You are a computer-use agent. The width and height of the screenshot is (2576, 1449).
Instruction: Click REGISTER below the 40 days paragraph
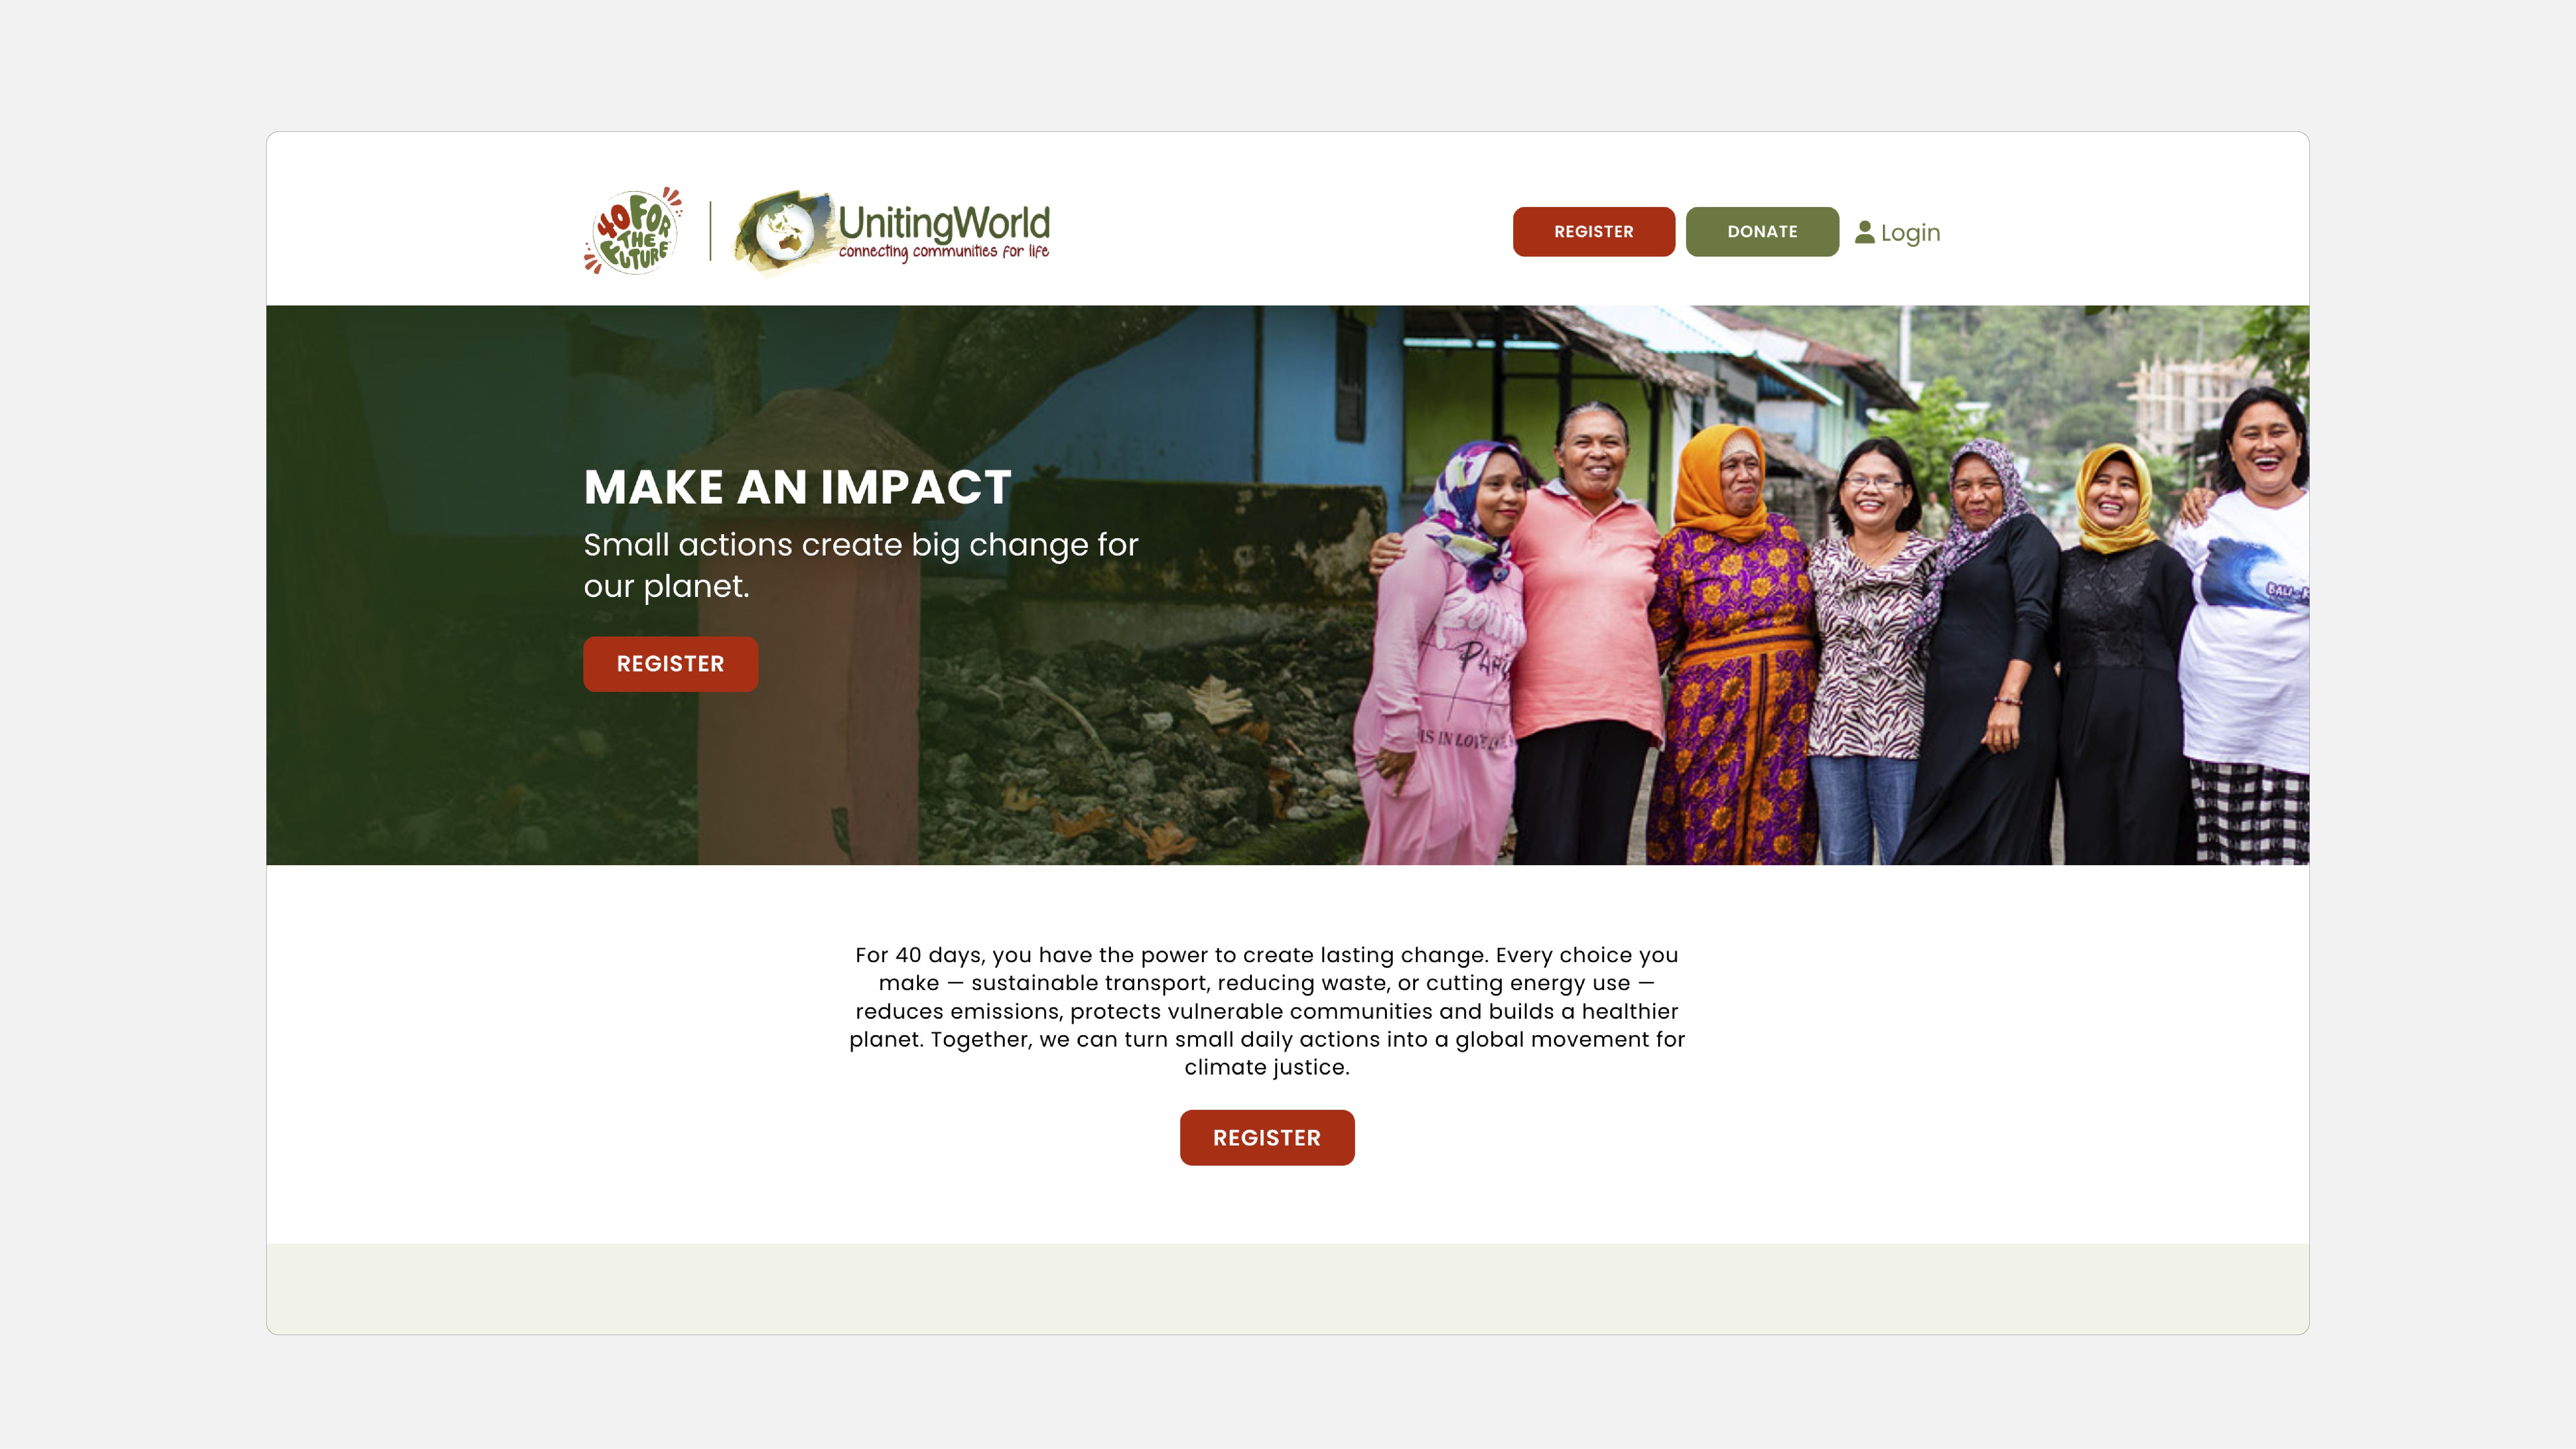(x=1267, y=1138)
